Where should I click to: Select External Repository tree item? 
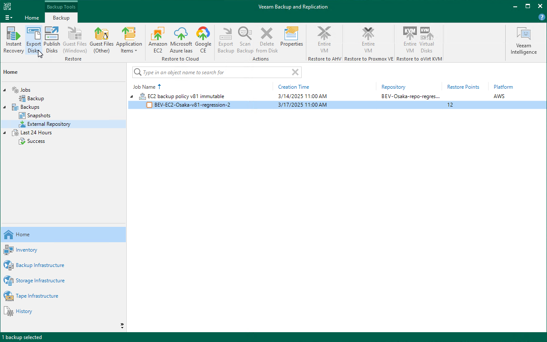click(49, 124)
